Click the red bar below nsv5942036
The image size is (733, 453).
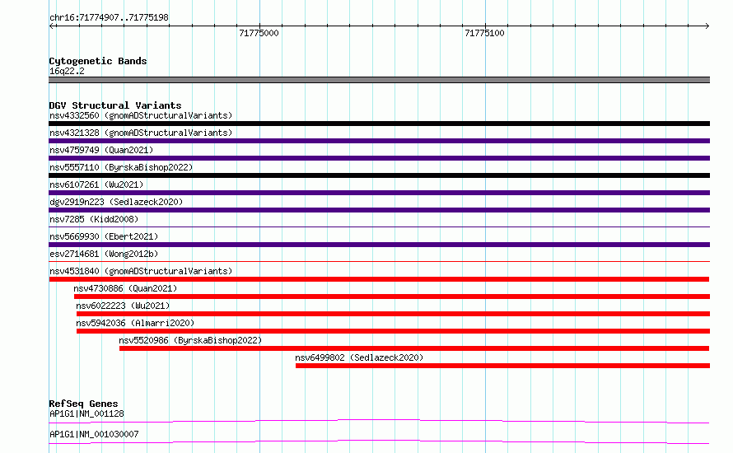tap(393, 331)
